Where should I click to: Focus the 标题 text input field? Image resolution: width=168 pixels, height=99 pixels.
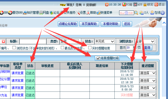33,41
